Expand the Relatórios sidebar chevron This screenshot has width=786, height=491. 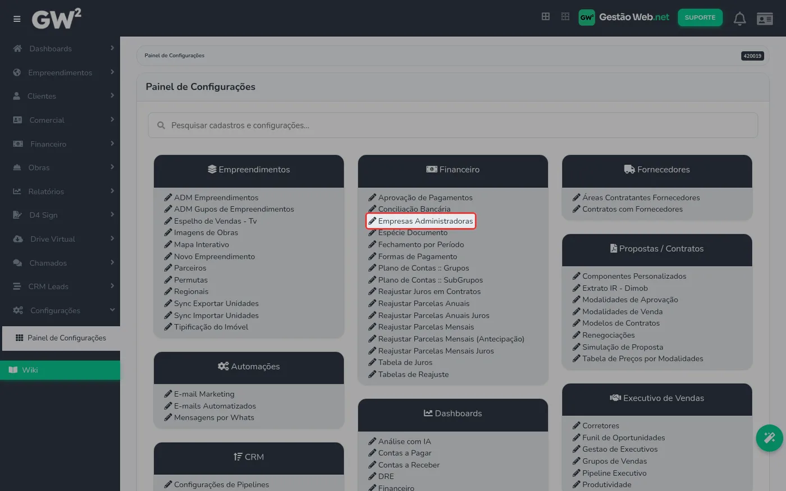[112, 191]
